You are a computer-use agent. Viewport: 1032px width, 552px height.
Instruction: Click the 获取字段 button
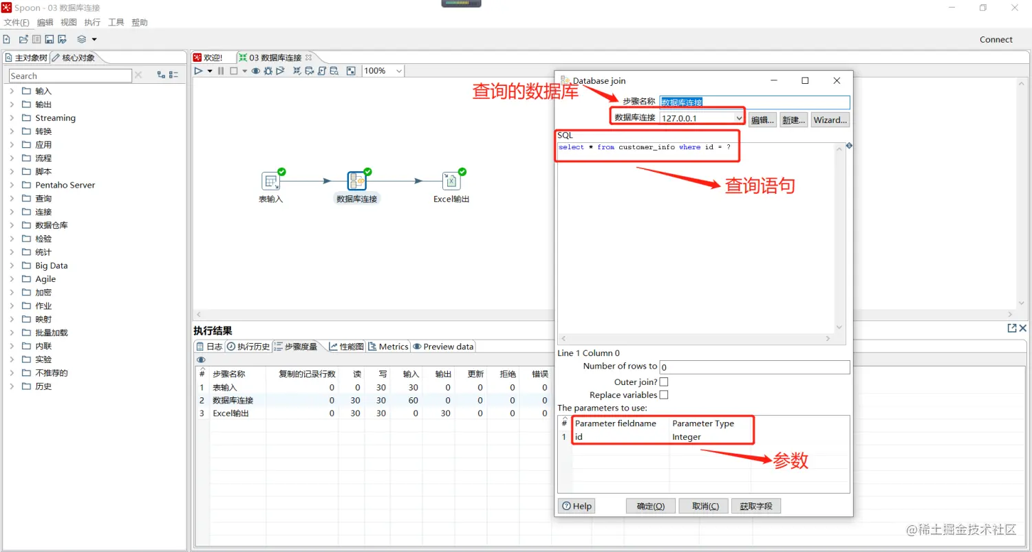[x=756, y=506]
